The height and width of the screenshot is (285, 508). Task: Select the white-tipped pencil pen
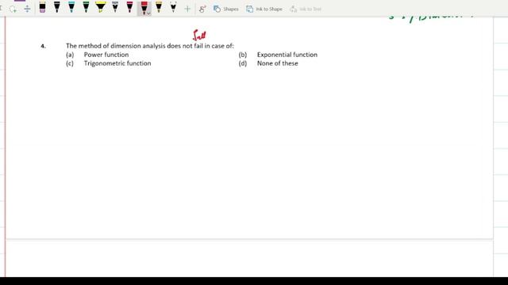pos(173,7)
